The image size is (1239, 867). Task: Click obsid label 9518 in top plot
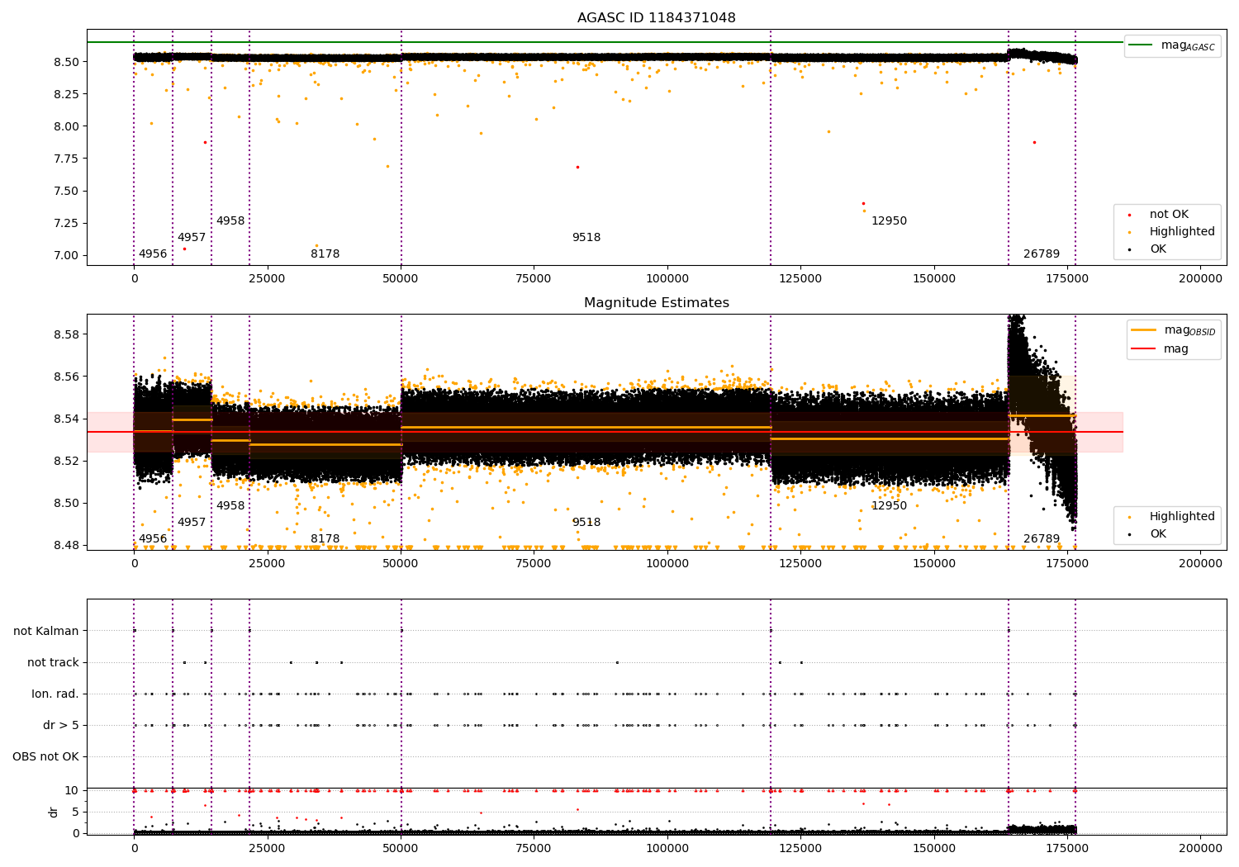pyautogui.click(x=586, y=238)
